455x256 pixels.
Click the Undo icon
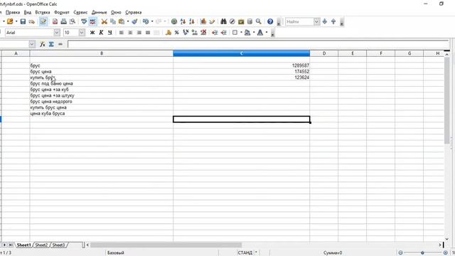click(146, 21)
